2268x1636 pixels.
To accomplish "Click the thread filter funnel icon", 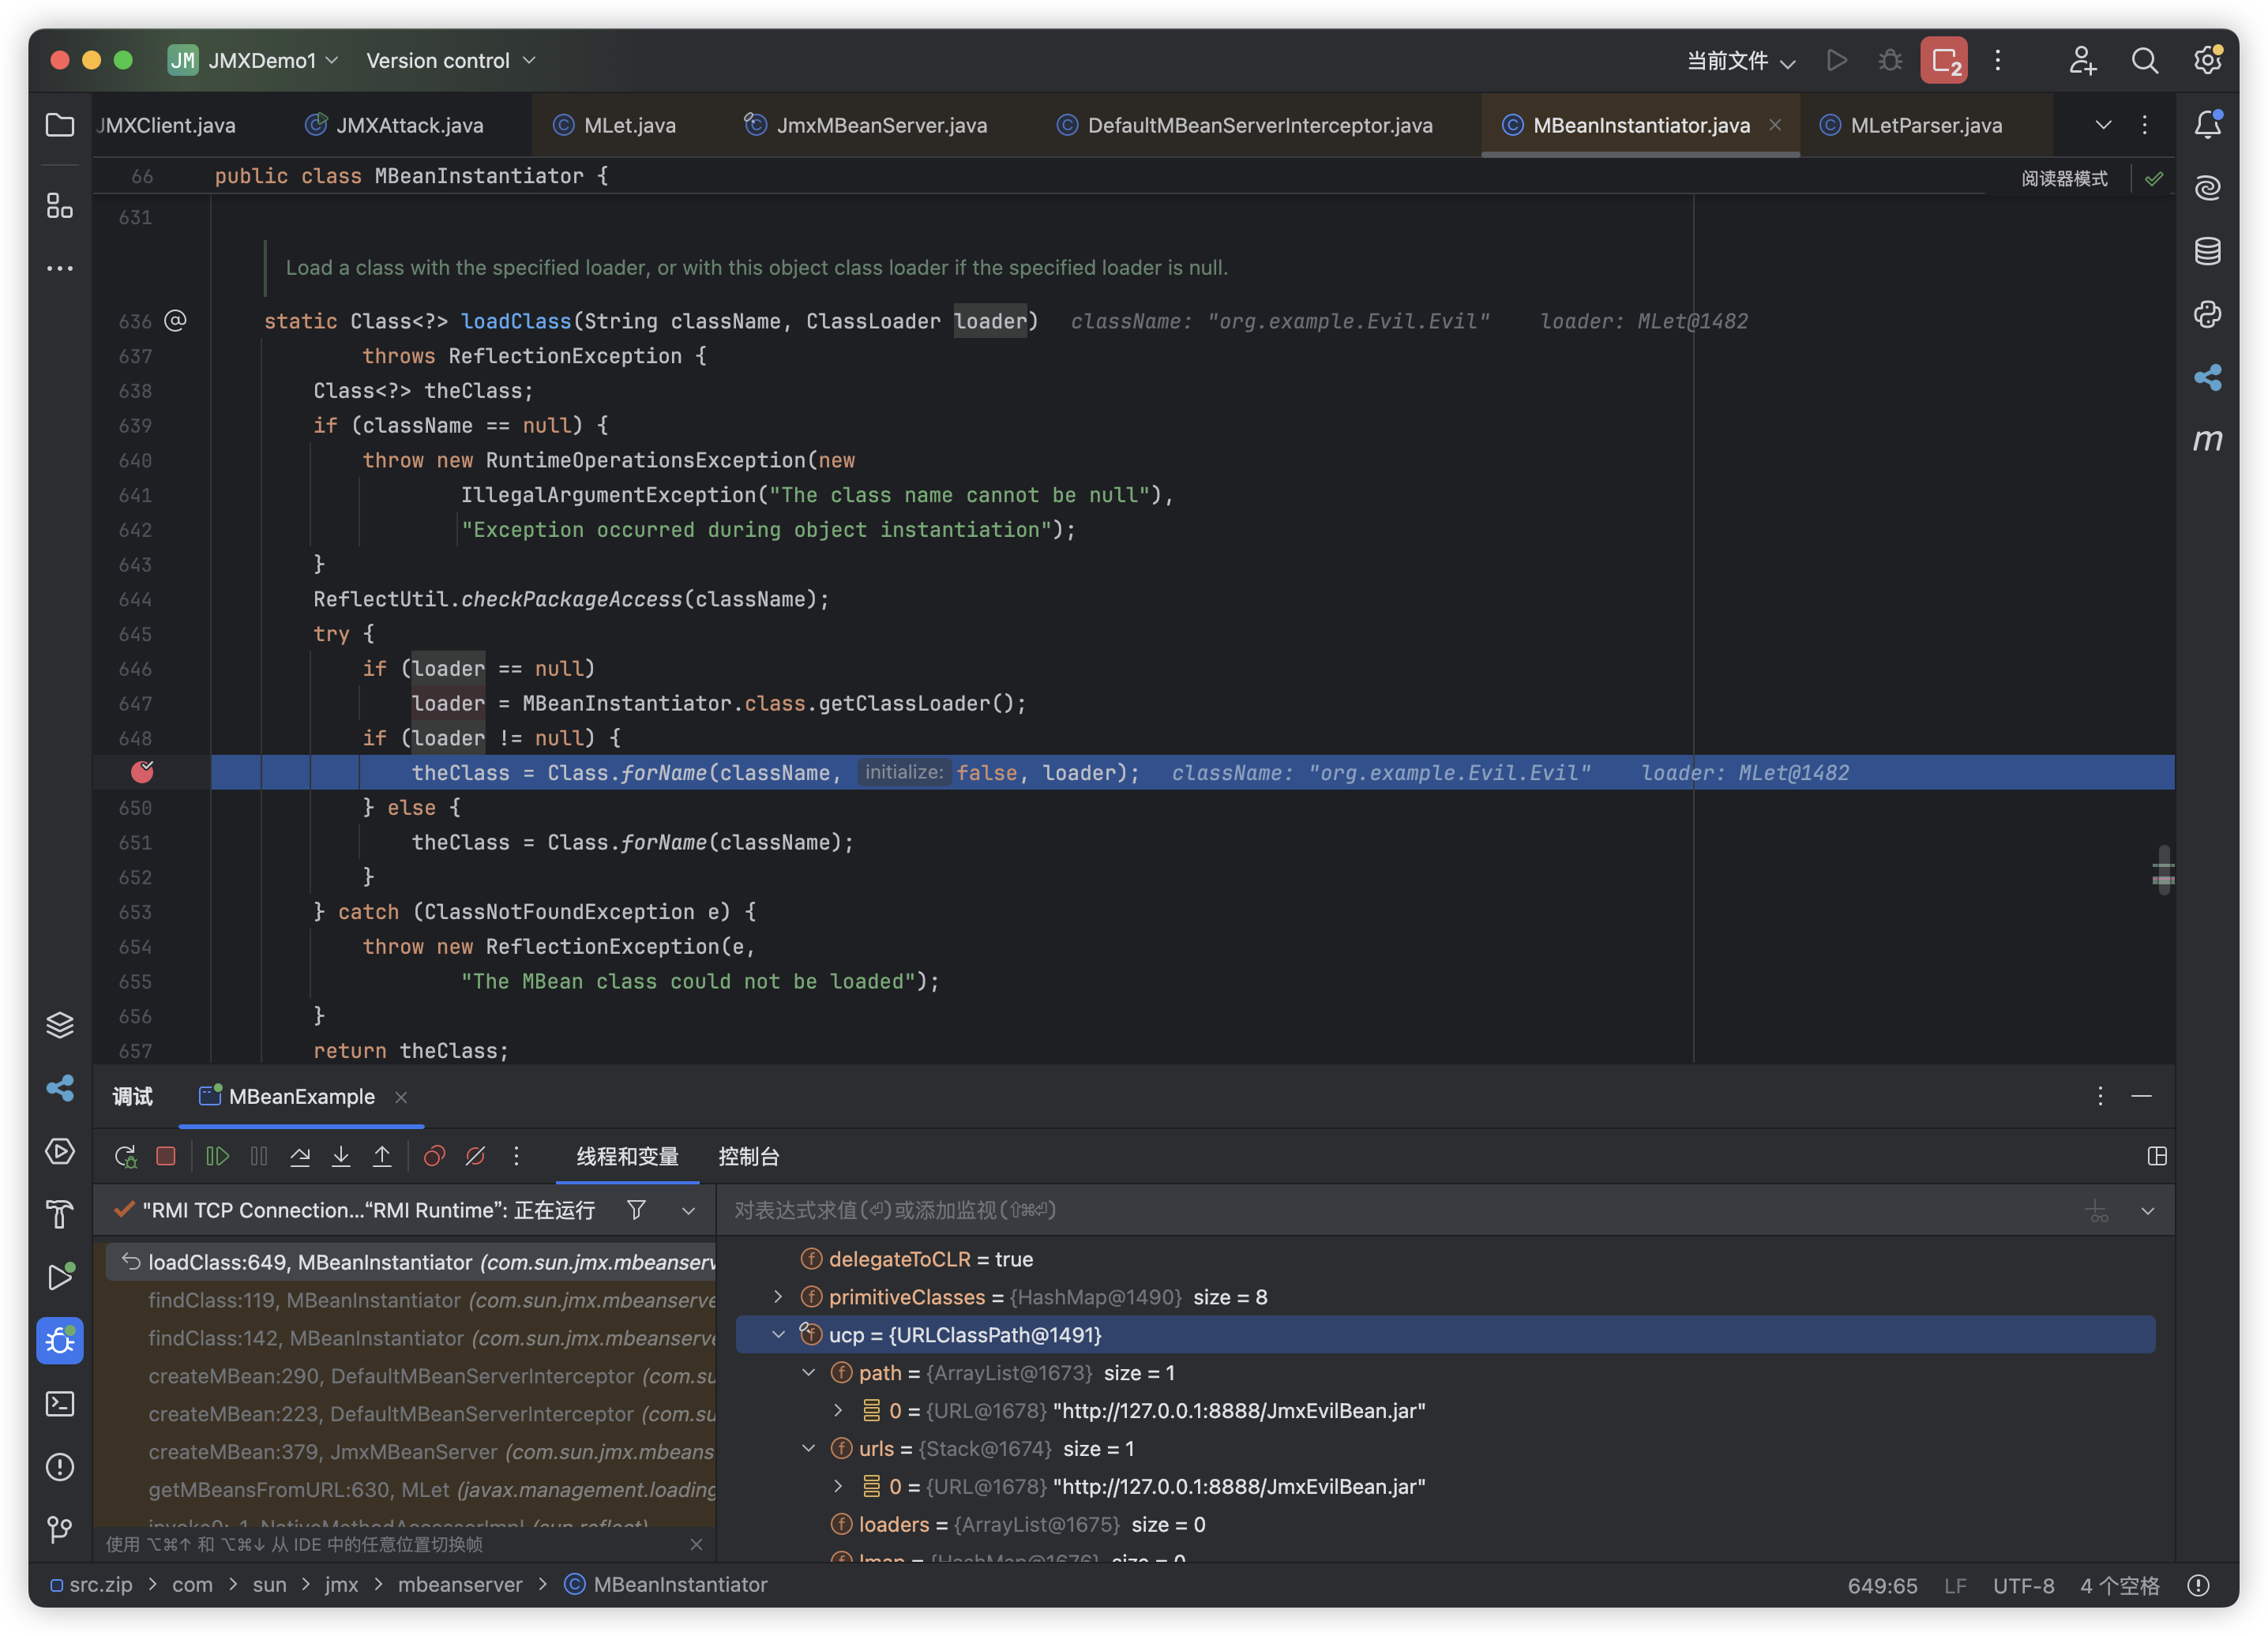I will (636, 1210).
